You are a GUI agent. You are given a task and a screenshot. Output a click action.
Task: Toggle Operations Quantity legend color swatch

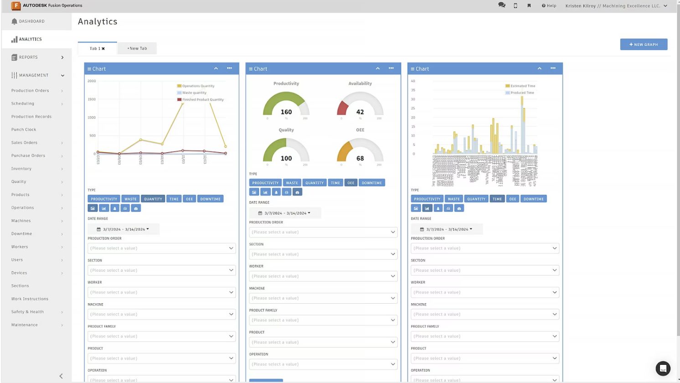tap(179, 86)
